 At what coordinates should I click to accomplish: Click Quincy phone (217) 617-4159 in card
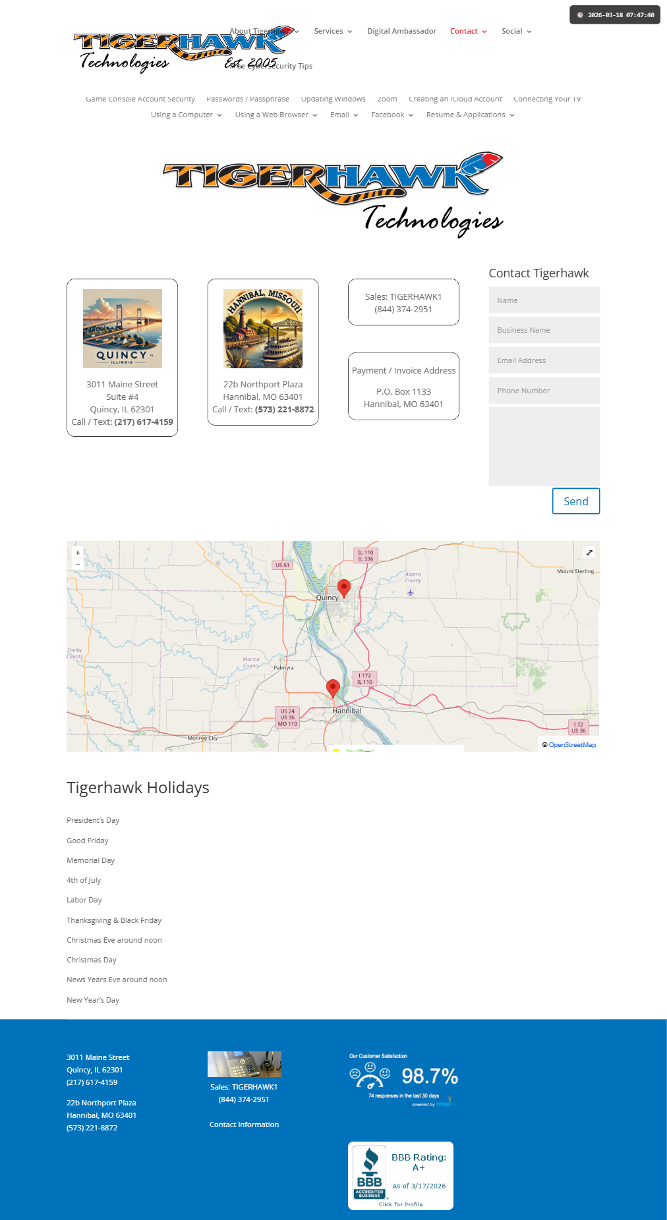[x=144, y=422]
